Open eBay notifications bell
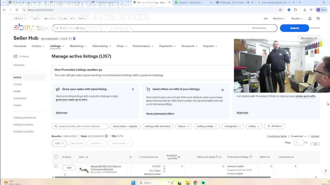The width and height of the screenshot is (330, 185). tap(310, 18)
